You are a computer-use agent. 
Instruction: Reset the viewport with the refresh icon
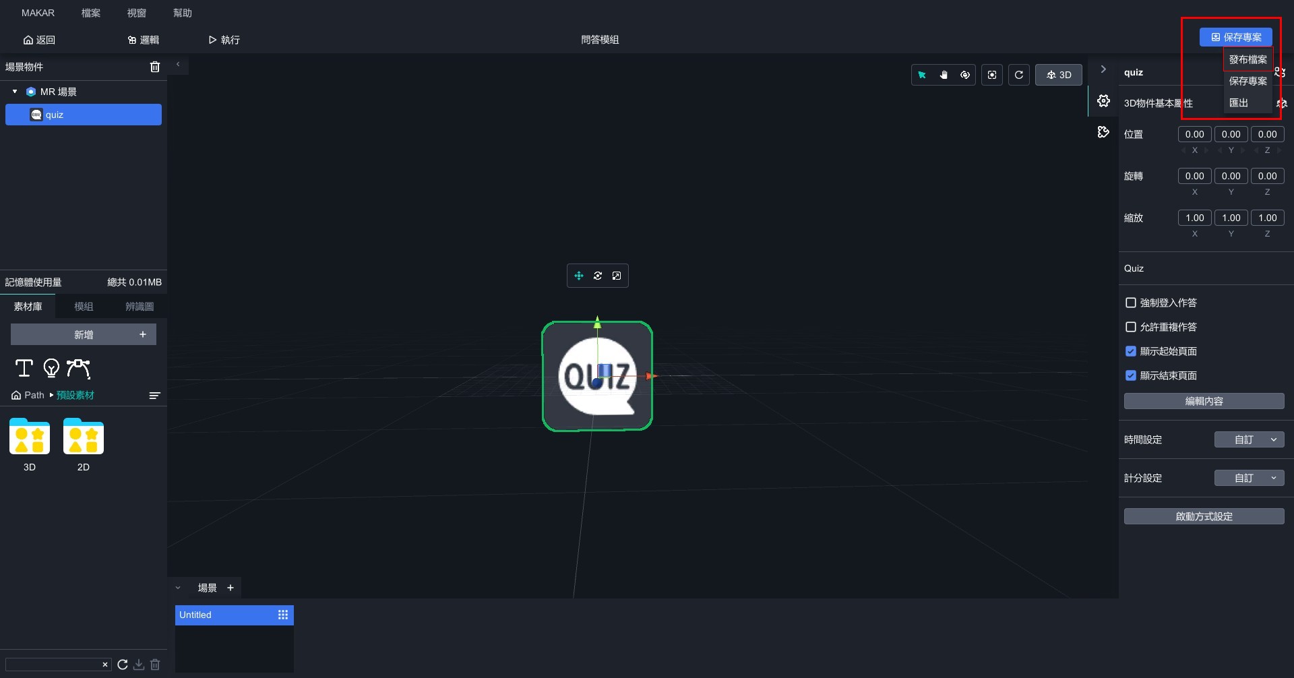point(1019,75)
